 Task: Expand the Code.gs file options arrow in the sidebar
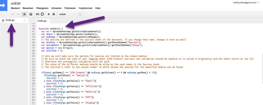pyautogui.click(x=24, y=20)
